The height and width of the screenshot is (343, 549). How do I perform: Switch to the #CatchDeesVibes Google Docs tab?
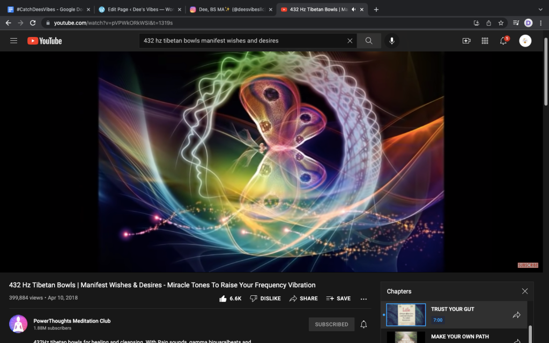pos(46,10)
